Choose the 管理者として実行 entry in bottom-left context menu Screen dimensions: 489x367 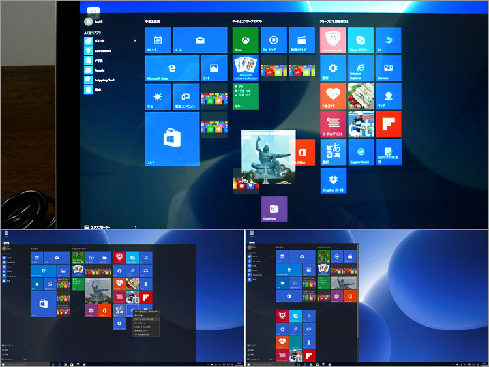coord(146,330)
